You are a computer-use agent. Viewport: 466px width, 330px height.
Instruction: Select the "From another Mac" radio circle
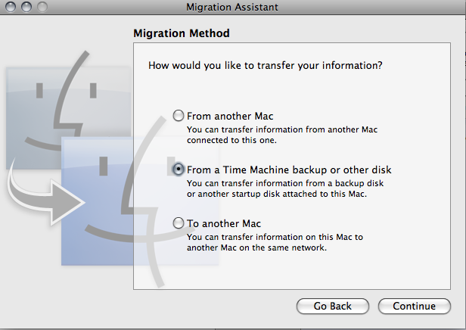[179, 117]
